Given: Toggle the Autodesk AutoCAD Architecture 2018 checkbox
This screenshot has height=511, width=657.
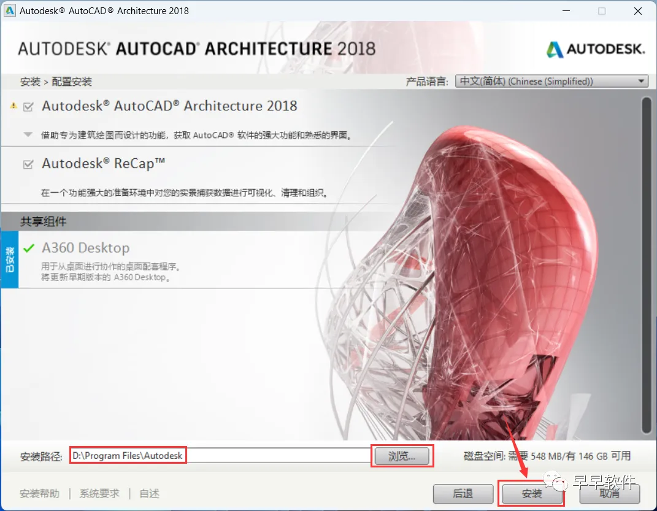Looking at the screenshot, I should (x=28, y=107).
